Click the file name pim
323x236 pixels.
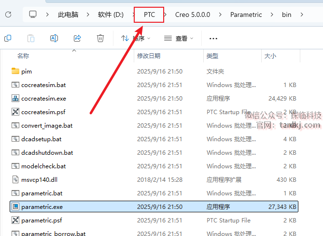tap(27, 72)
